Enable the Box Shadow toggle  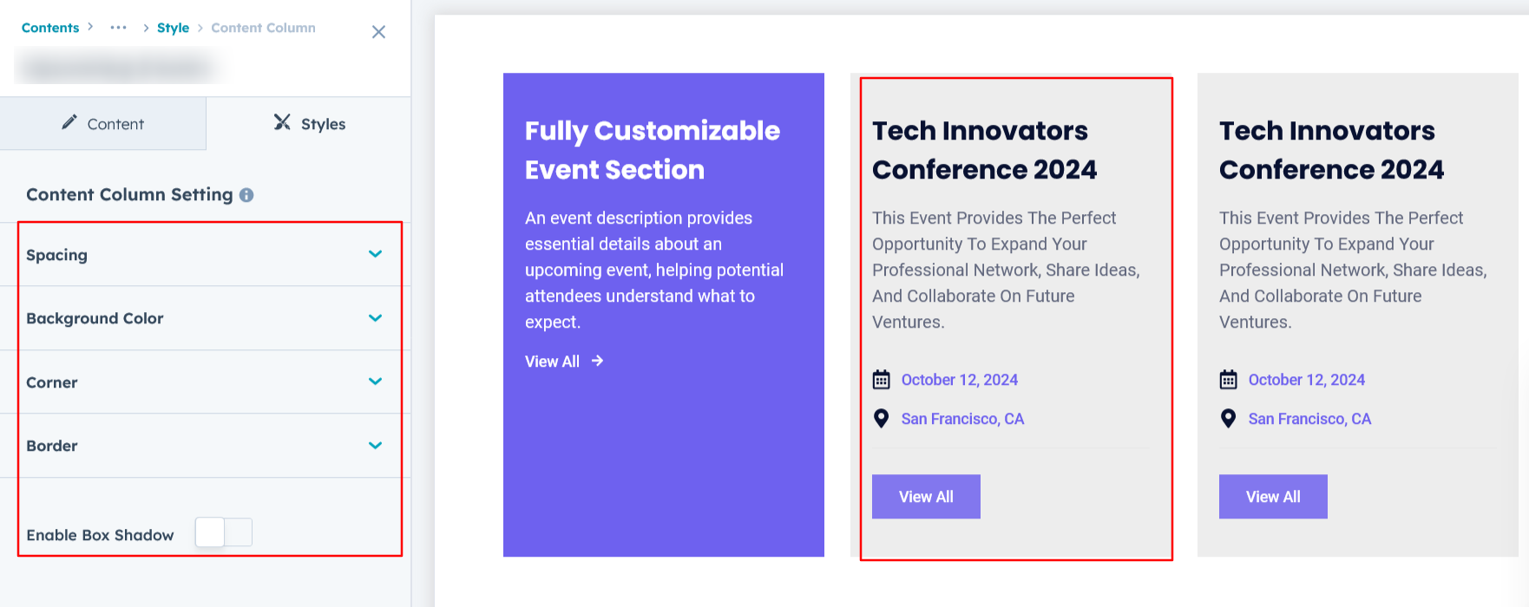pos(224,532)
